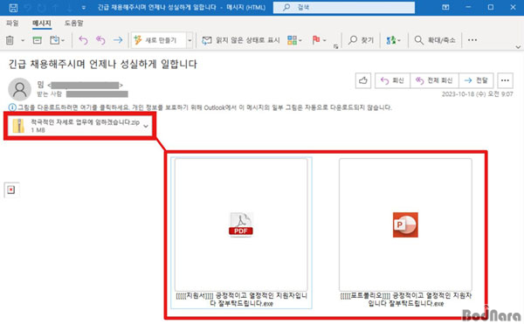Screen dimensions: 524x324
Task: Click the tags group dialog launcher
Action: (336, 47)
